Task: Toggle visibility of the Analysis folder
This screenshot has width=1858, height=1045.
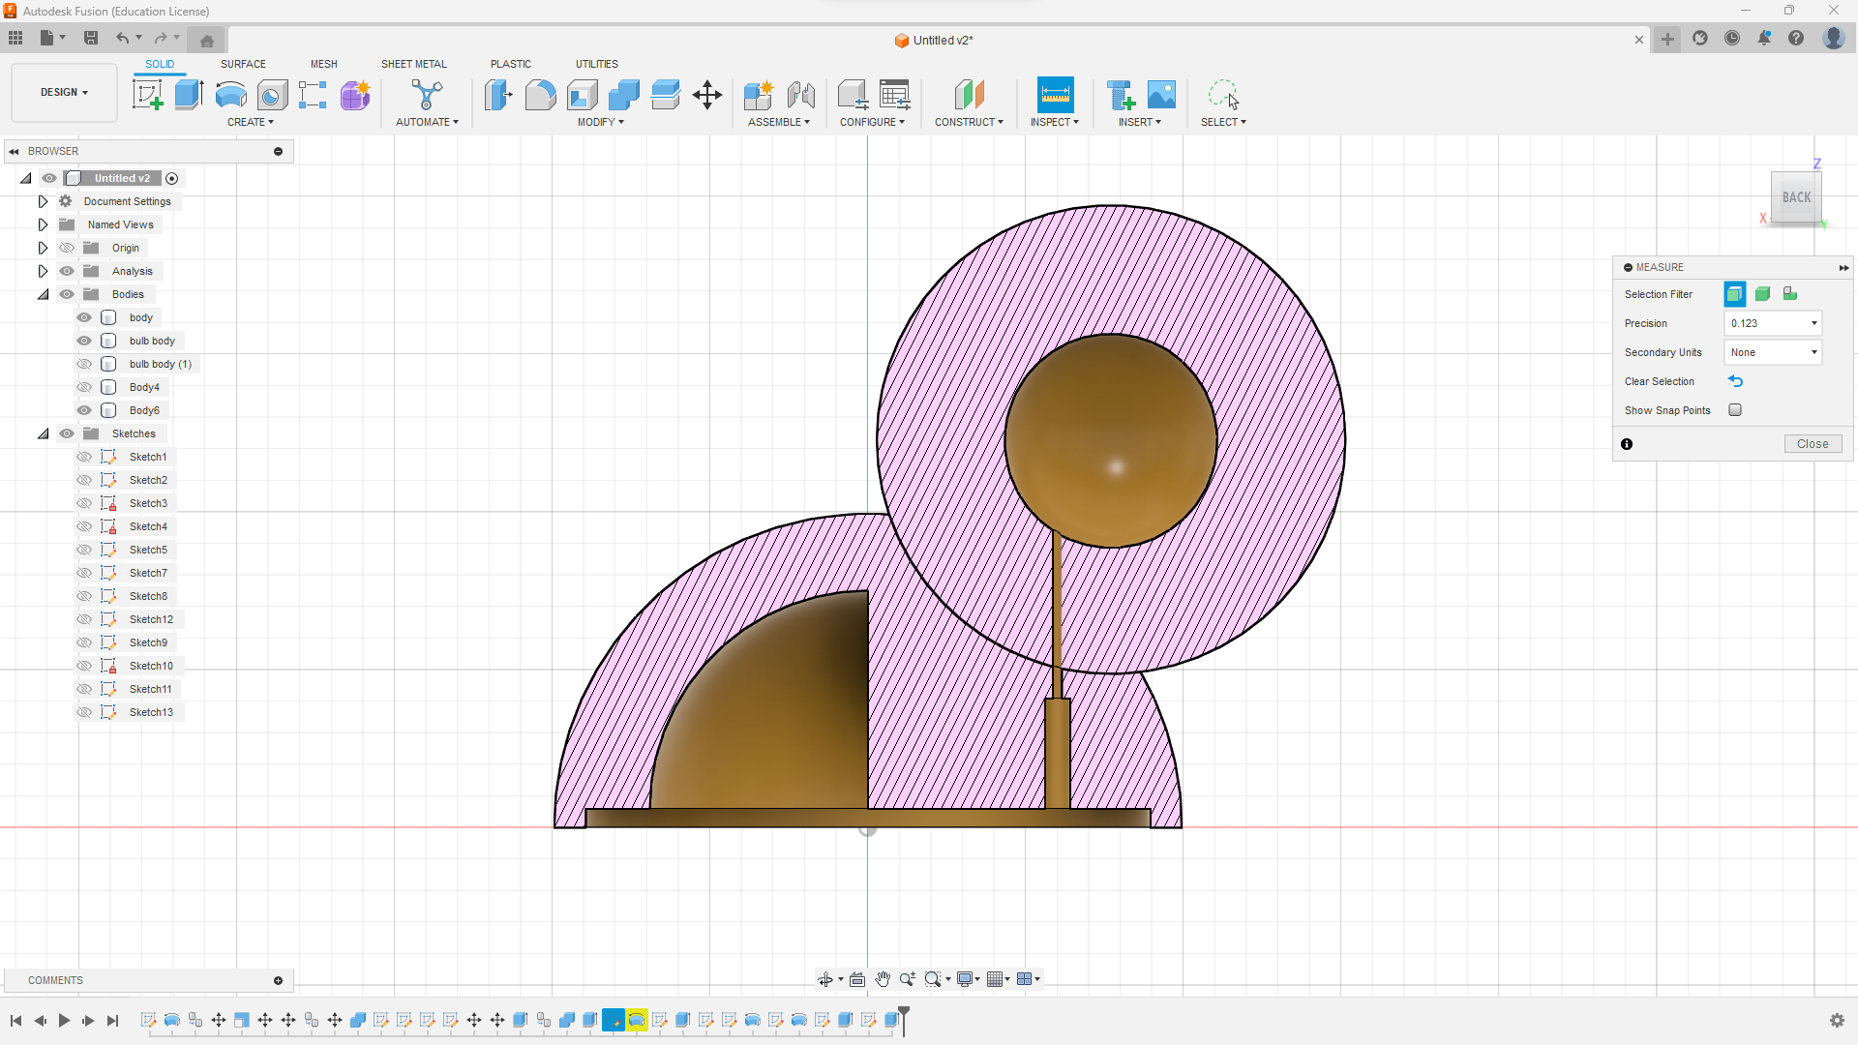Action: pos(67,271)
